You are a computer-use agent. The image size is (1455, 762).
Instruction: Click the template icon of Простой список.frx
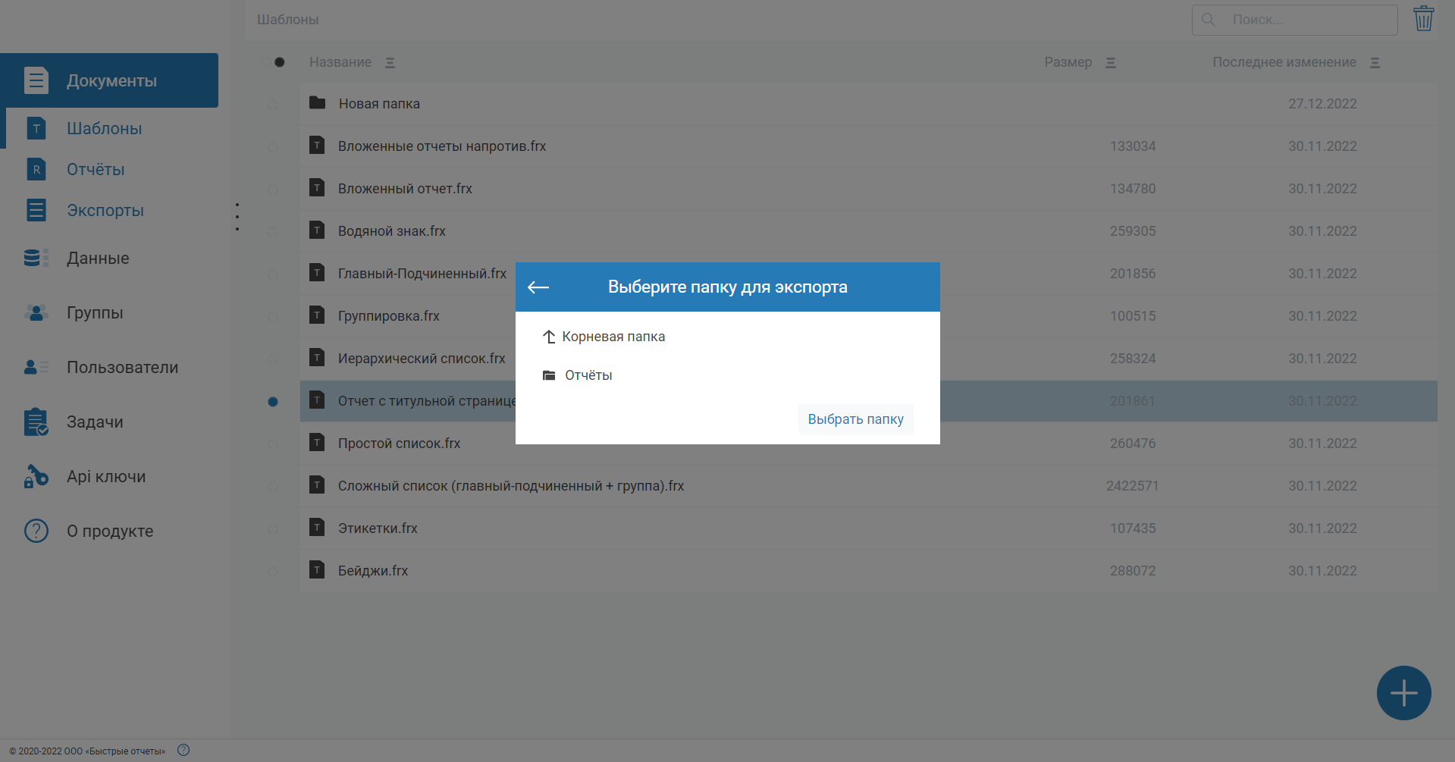pos(317,443)
